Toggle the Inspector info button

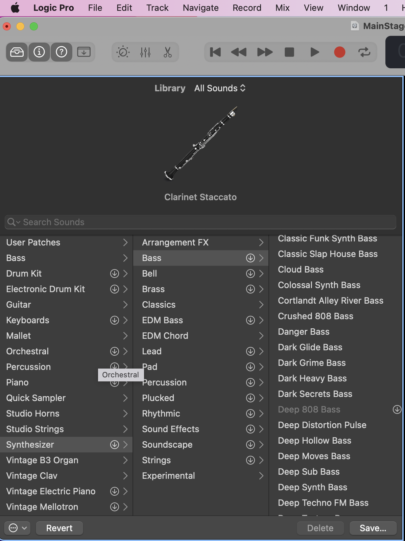pos(39,52)
